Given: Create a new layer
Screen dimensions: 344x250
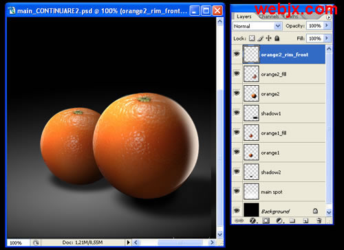Looking at the screenshot, I should pos(305,220).
